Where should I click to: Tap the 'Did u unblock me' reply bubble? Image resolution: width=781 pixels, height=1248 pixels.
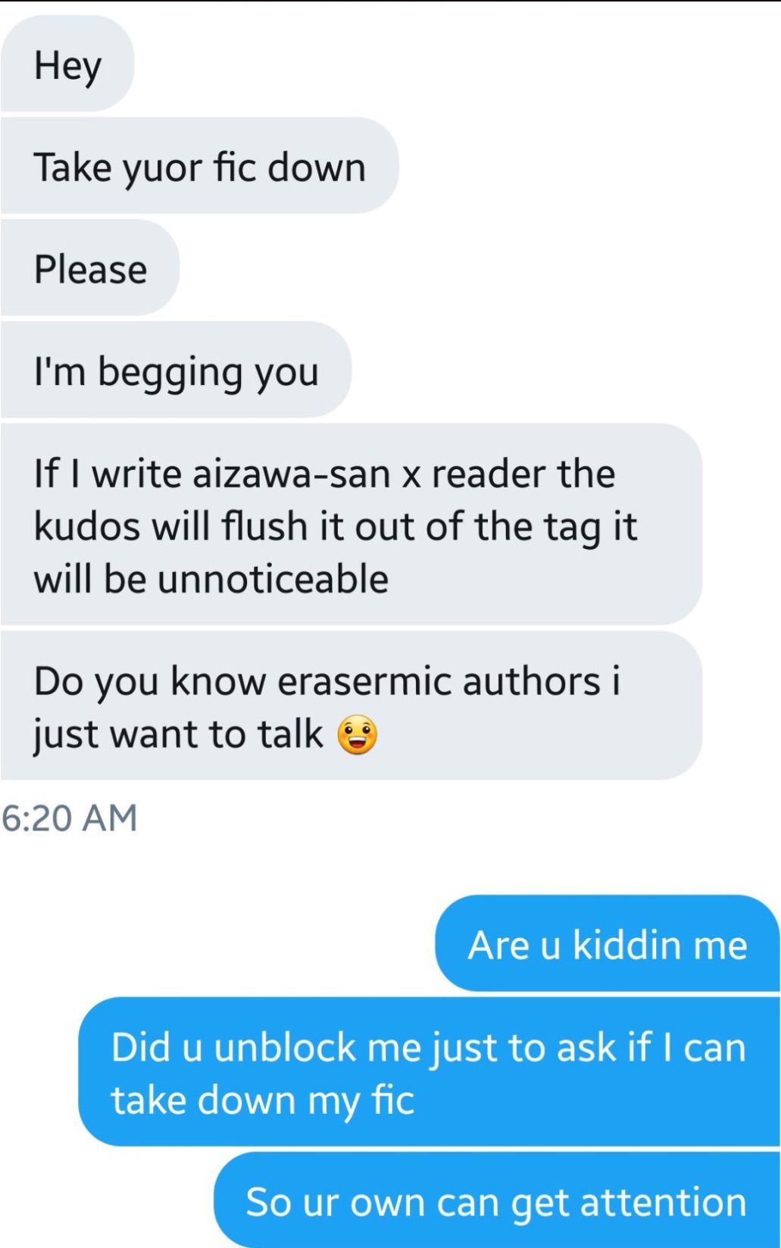[x=430, y=1071]
